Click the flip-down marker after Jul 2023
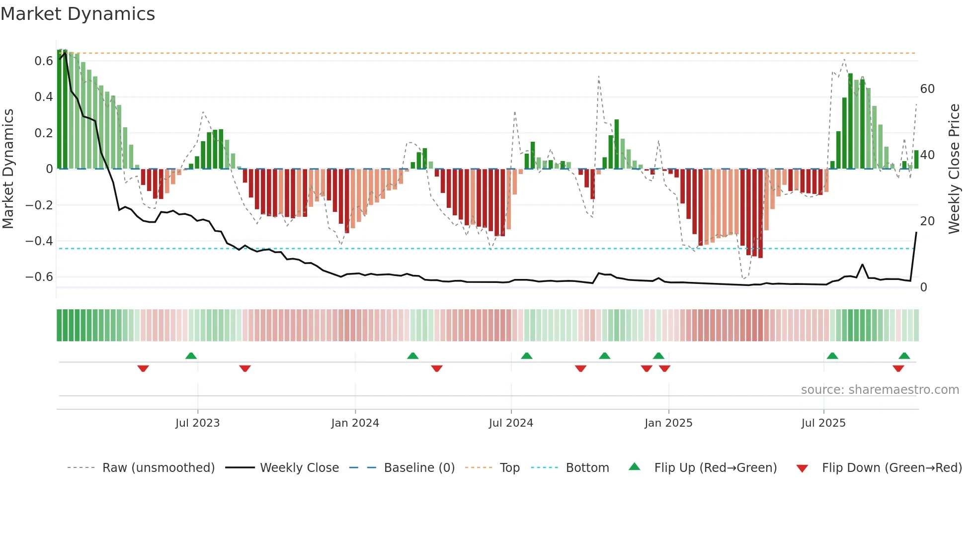The image size is (974, 548). point(245,368)
